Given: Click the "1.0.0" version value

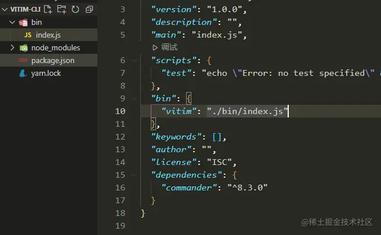Looking at the screenshot, I should click(x=224, y=9).
